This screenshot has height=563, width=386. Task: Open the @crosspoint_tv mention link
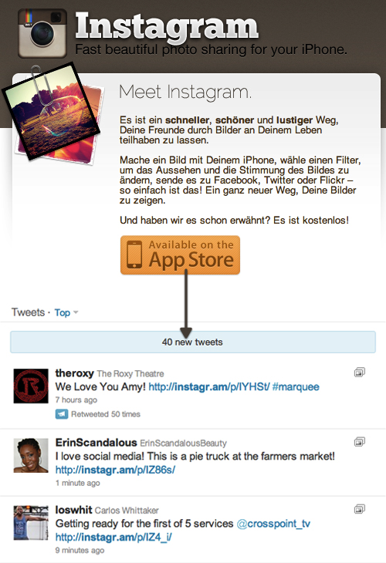pos(273,524)
